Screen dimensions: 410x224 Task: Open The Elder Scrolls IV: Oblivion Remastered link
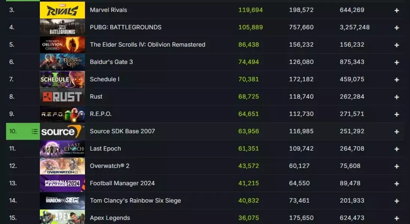click(148, 45)
